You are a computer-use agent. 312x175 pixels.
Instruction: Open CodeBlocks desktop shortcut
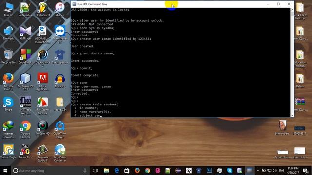pos(25,57)
